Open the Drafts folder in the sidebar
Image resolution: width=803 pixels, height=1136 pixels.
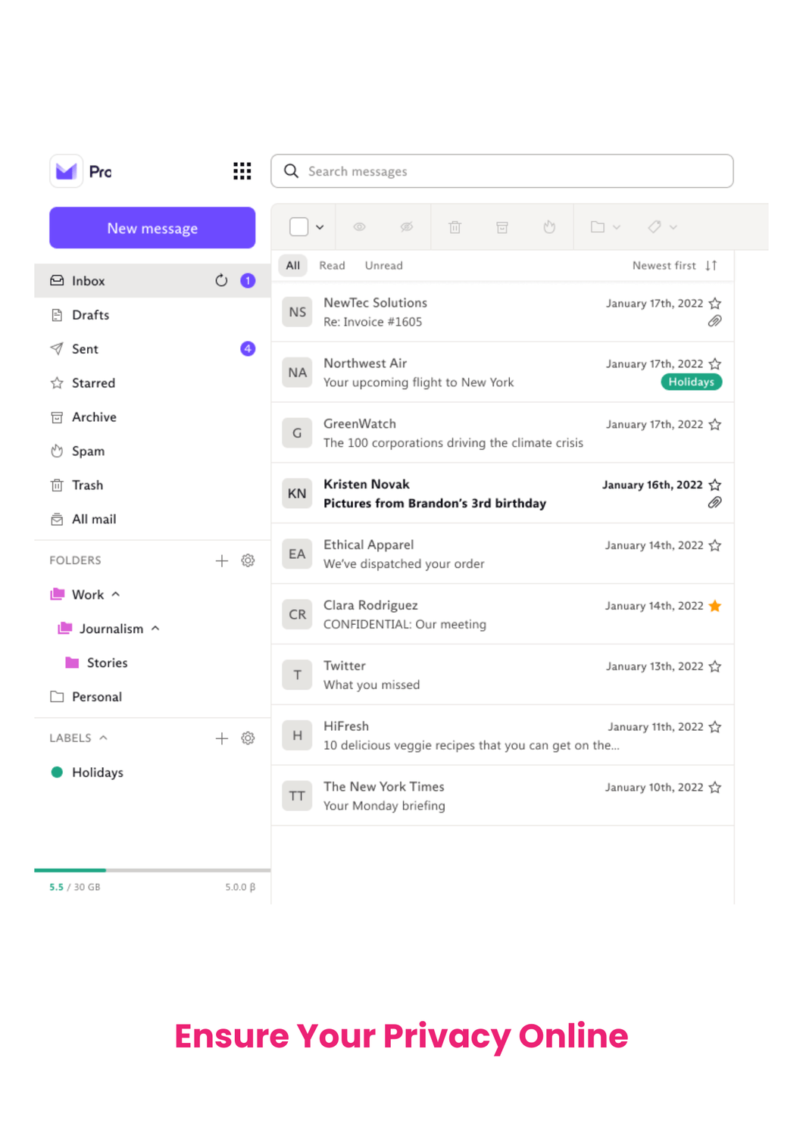click(90, 315)
